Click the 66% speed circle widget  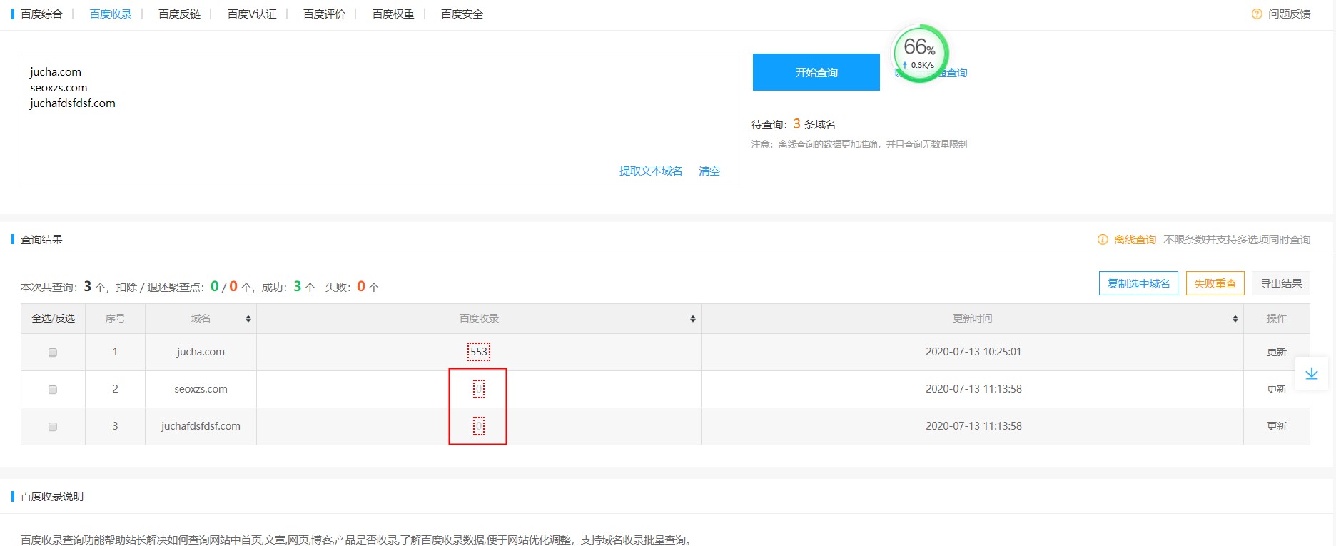[920, 54]
